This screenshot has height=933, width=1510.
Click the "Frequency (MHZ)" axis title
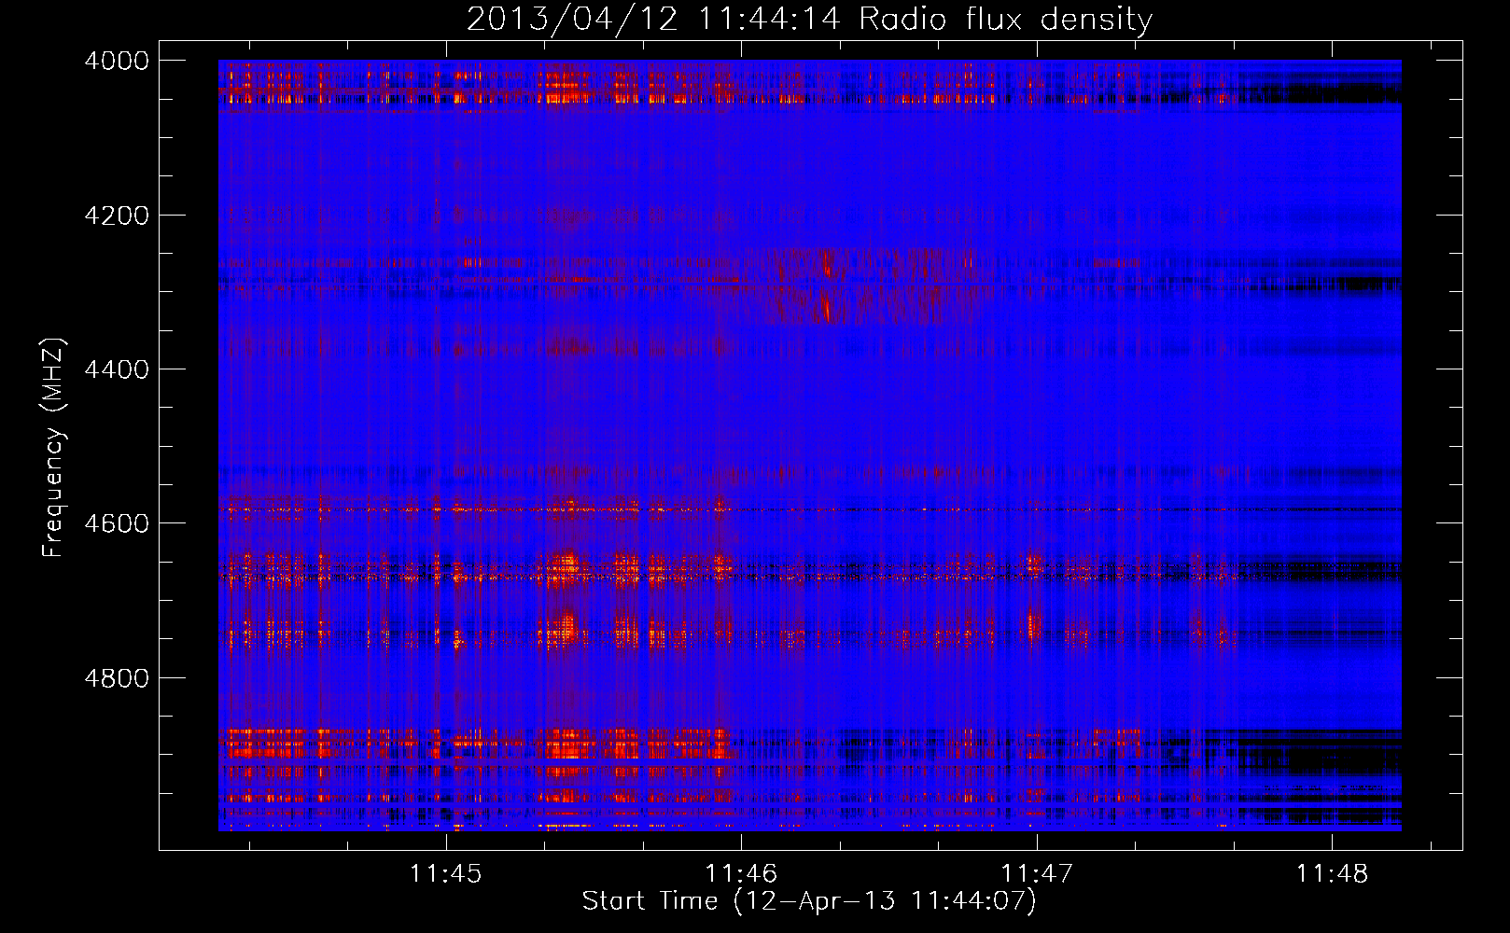[54, 448]
